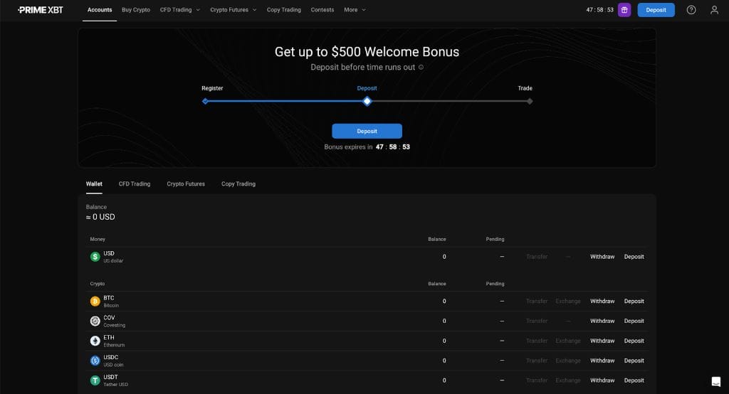The height and width of the screenshot is (394, 729).
Task: Click the Bitcoin coin icon
Action: (x=95, y=302)
